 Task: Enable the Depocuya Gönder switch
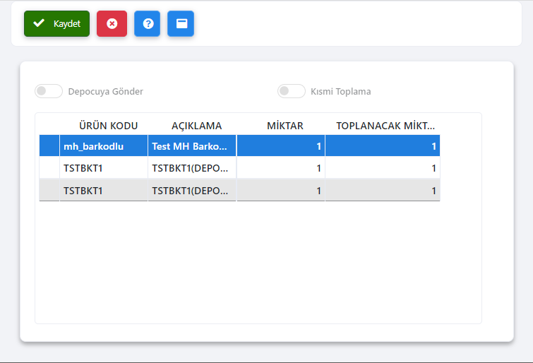[49, 91]
